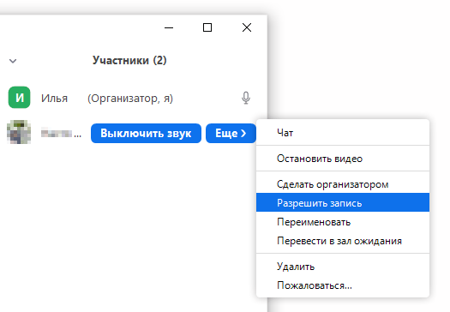Click the second participant's pixelated avatar

click(19, 132)
